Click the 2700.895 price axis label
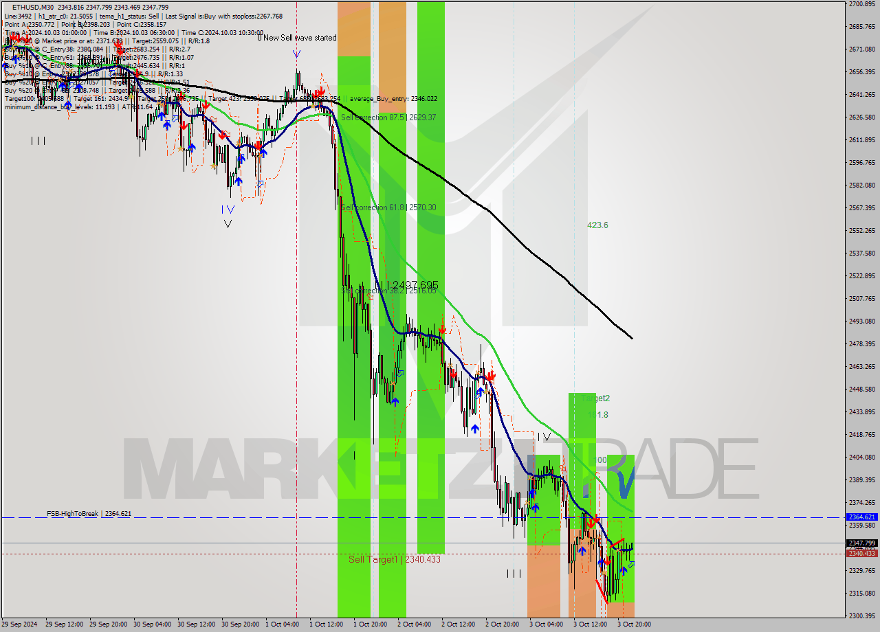This screenshot has width=880, height=632. point(861,4)
